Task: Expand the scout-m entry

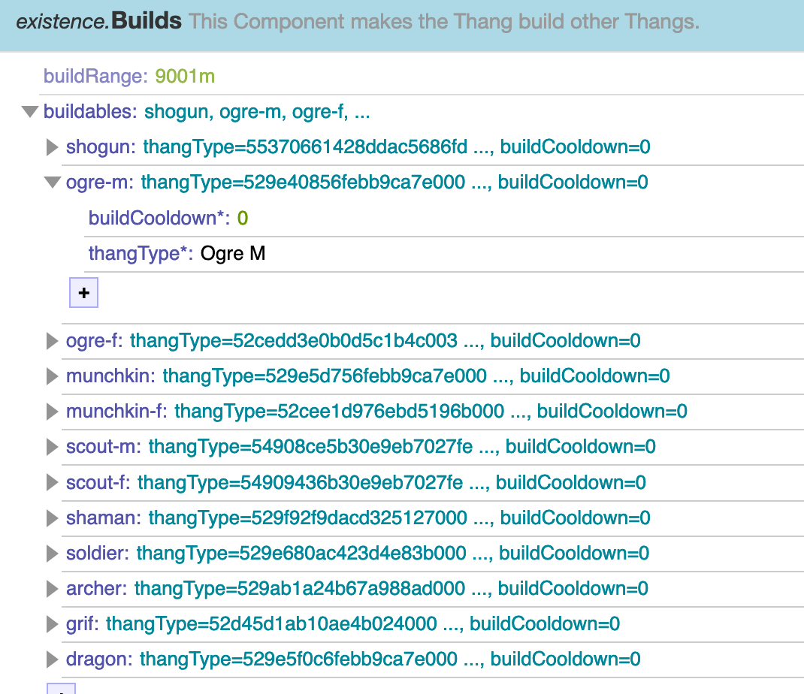Action: pyautogui.click(x=53, y=447)
